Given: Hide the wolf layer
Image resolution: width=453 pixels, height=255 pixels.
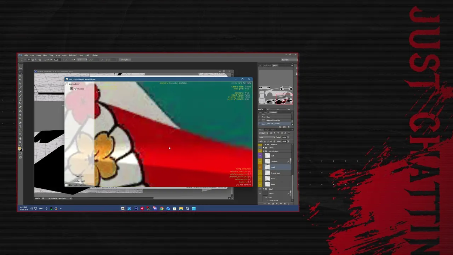Looking at the screenshot, I should [260, 155].
